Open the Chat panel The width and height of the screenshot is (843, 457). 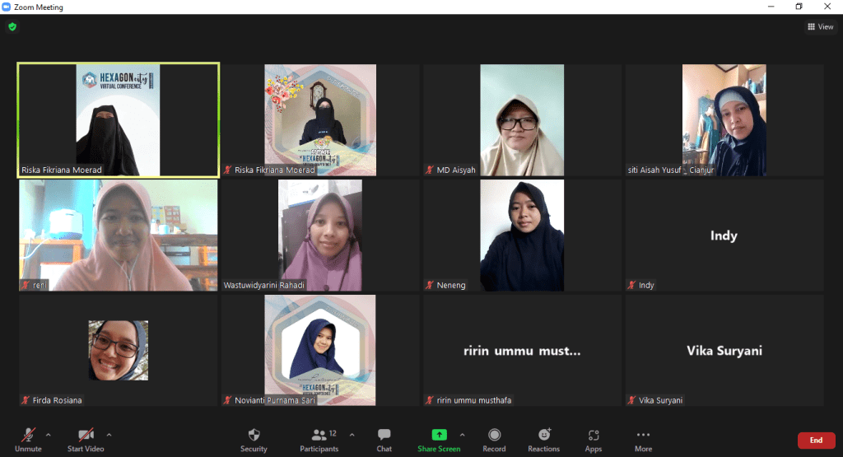384,438
